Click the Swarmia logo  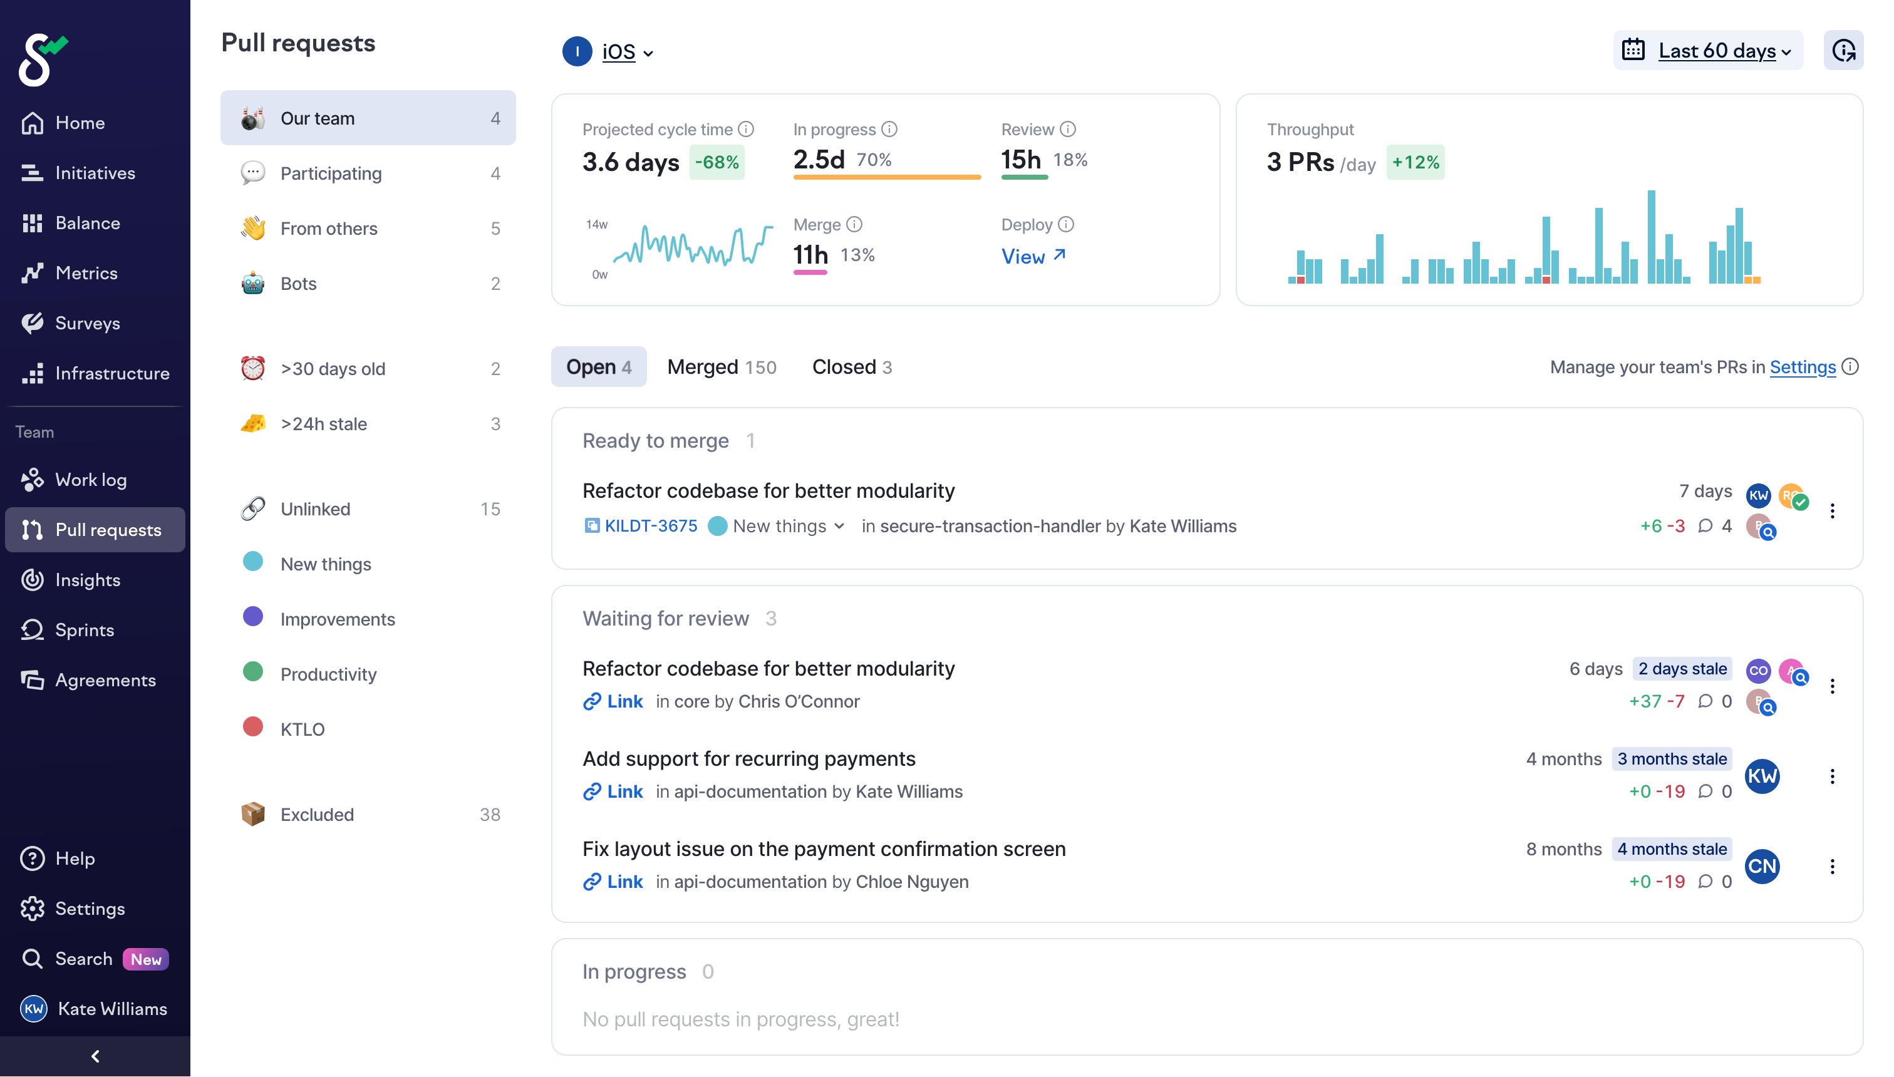42,59
